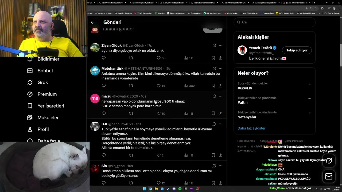Share B.K's comment
Viewport: 342px width, 192px height.
220,155
